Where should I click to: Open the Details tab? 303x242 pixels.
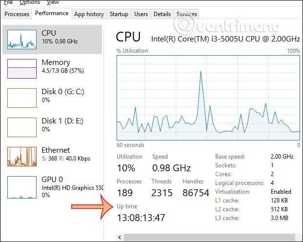[x=162, y=14]
